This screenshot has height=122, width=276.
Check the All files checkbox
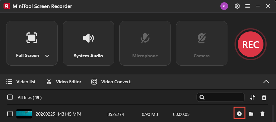pos(10,97)
